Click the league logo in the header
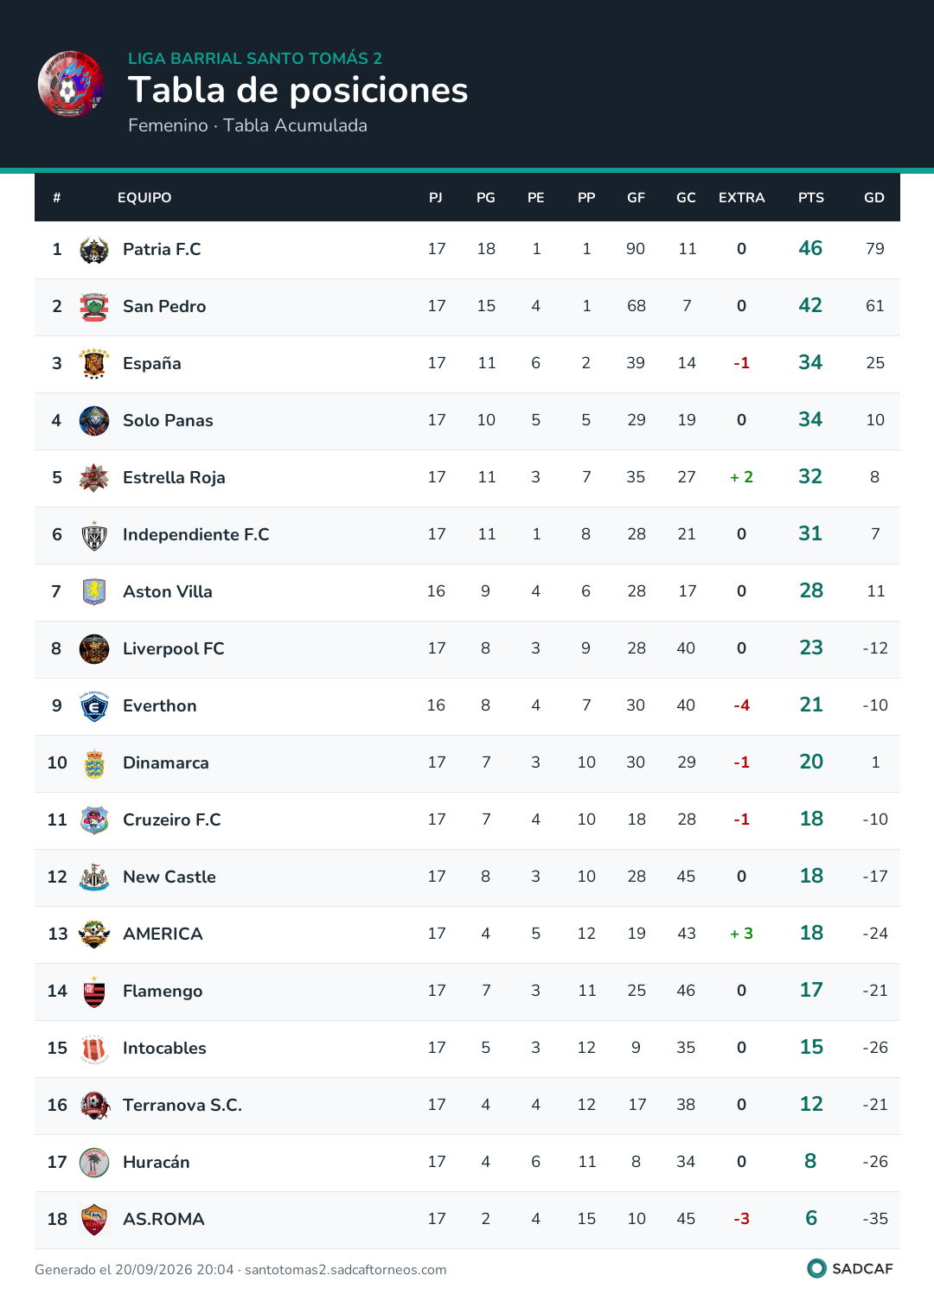 [x=71, y=84]
